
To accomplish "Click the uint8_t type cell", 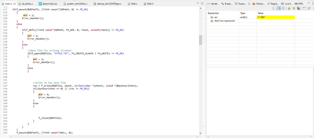I will [248, 17].
